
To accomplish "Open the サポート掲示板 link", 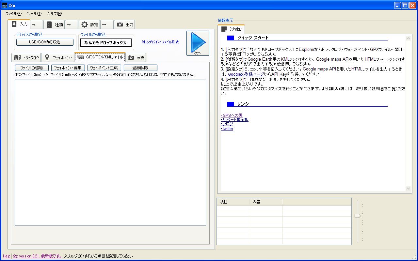I will [234, 120].
